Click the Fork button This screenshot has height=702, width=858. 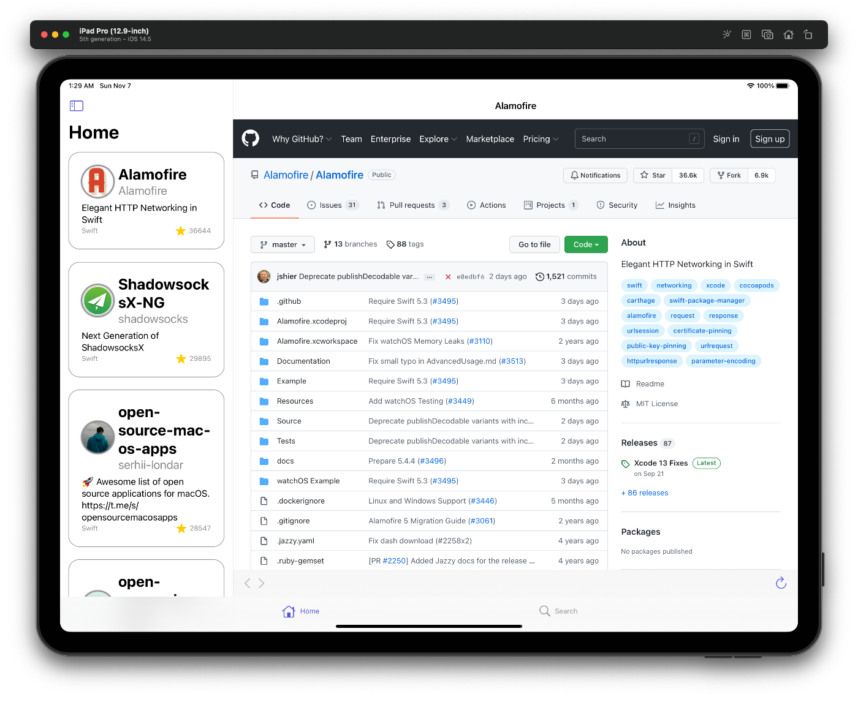point(729,175)
